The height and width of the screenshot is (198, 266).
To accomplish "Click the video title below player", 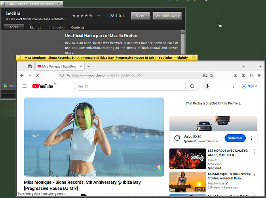I will tap(82, 185).
